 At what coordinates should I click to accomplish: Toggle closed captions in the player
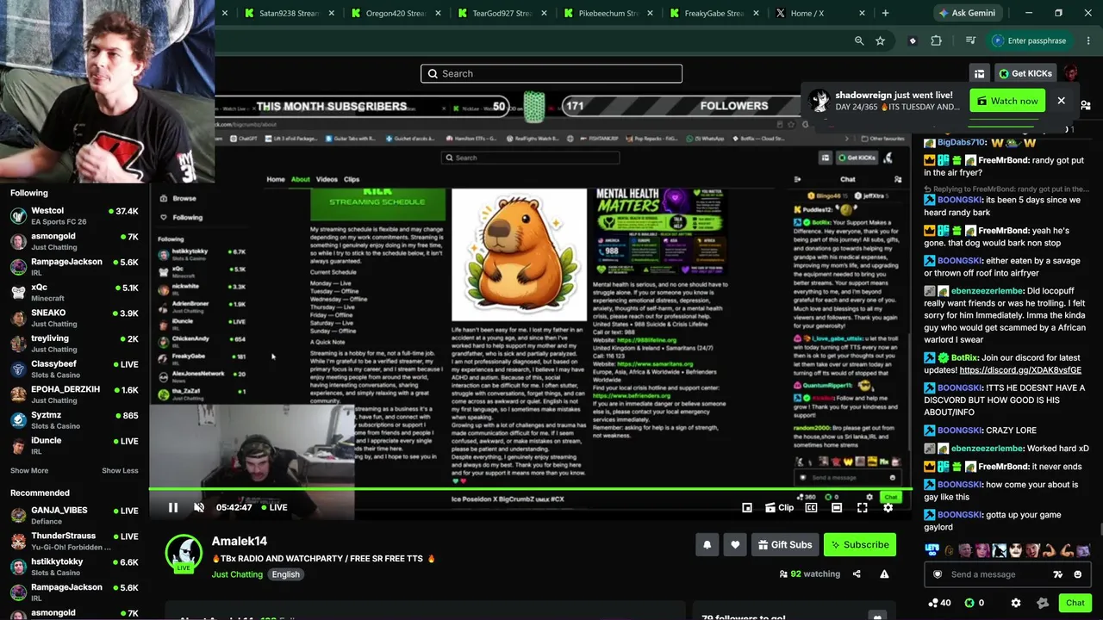(x=811, y=507)
